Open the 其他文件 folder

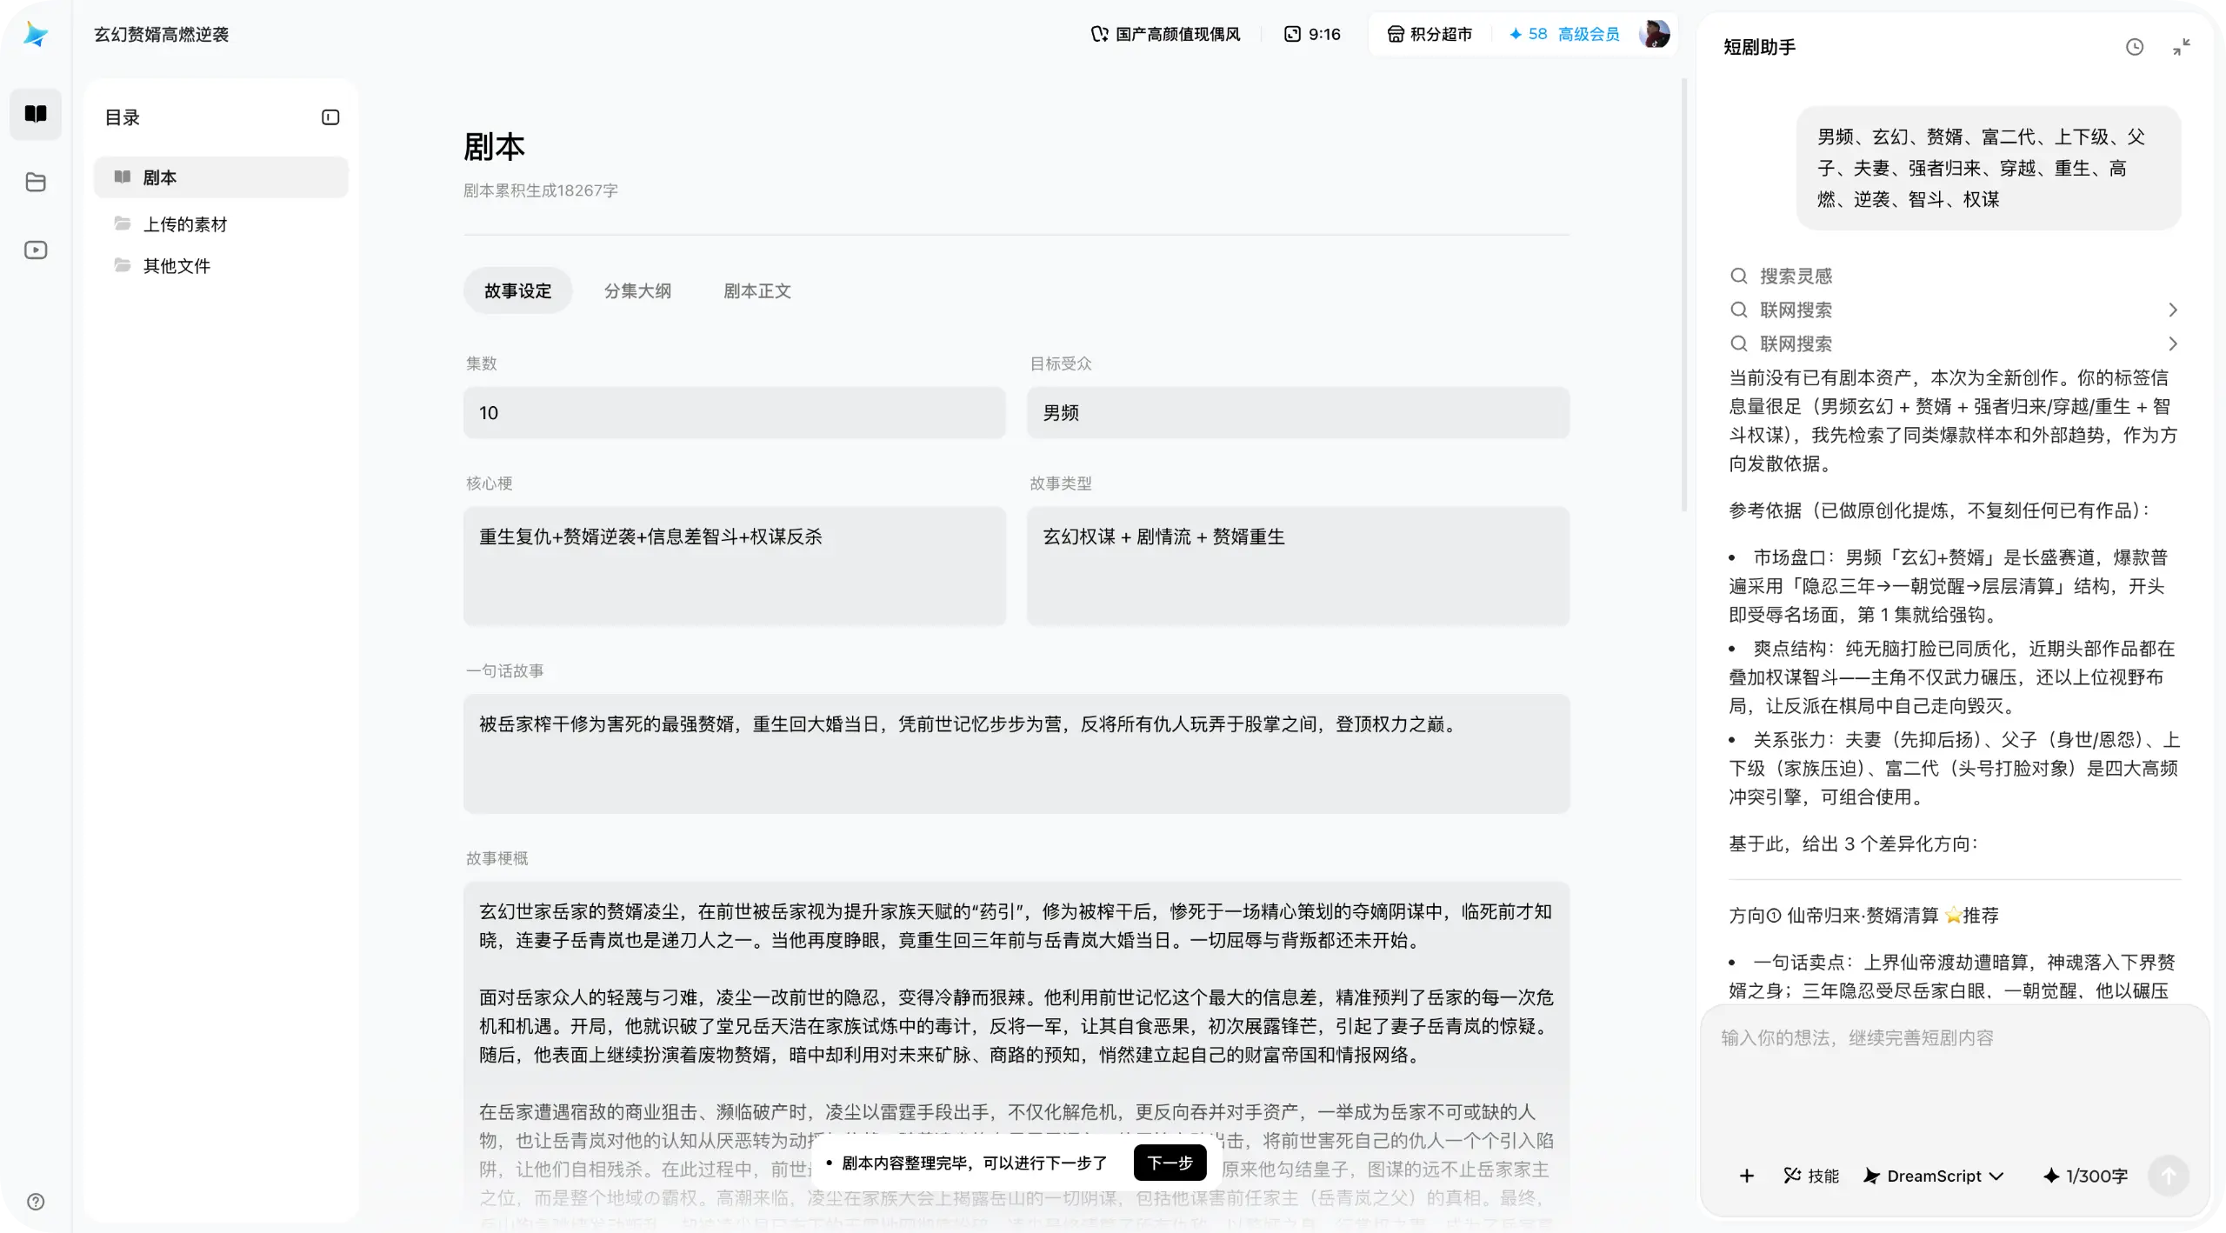click(x=221, y=266)
